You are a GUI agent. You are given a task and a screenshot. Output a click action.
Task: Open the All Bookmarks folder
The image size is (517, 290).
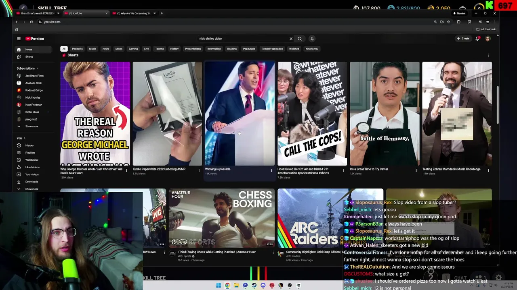coord(486,29)
